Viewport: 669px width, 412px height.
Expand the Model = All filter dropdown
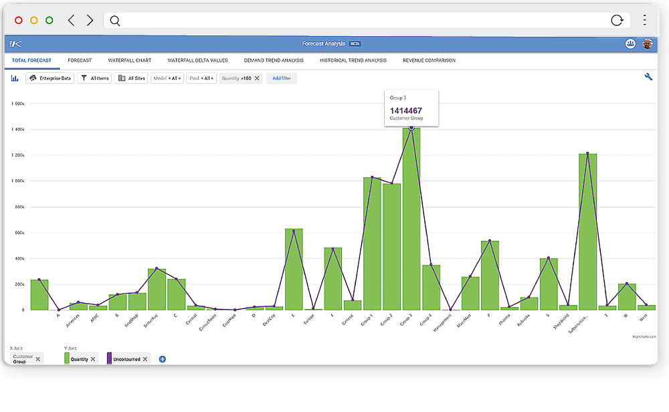click(167, 78)
